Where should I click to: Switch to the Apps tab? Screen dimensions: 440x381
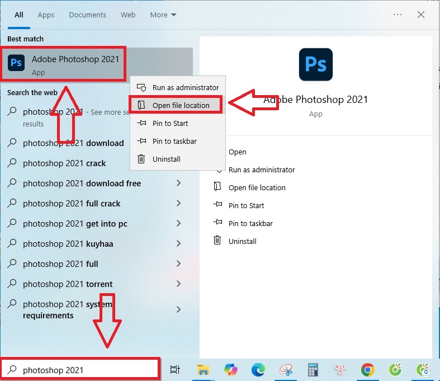click(46, 15)
